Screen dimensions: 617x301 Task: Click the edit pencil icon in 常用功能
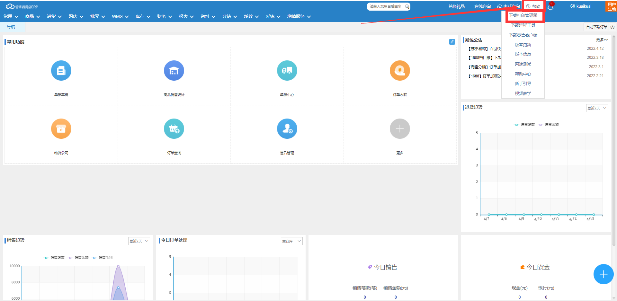click(452, 42)
